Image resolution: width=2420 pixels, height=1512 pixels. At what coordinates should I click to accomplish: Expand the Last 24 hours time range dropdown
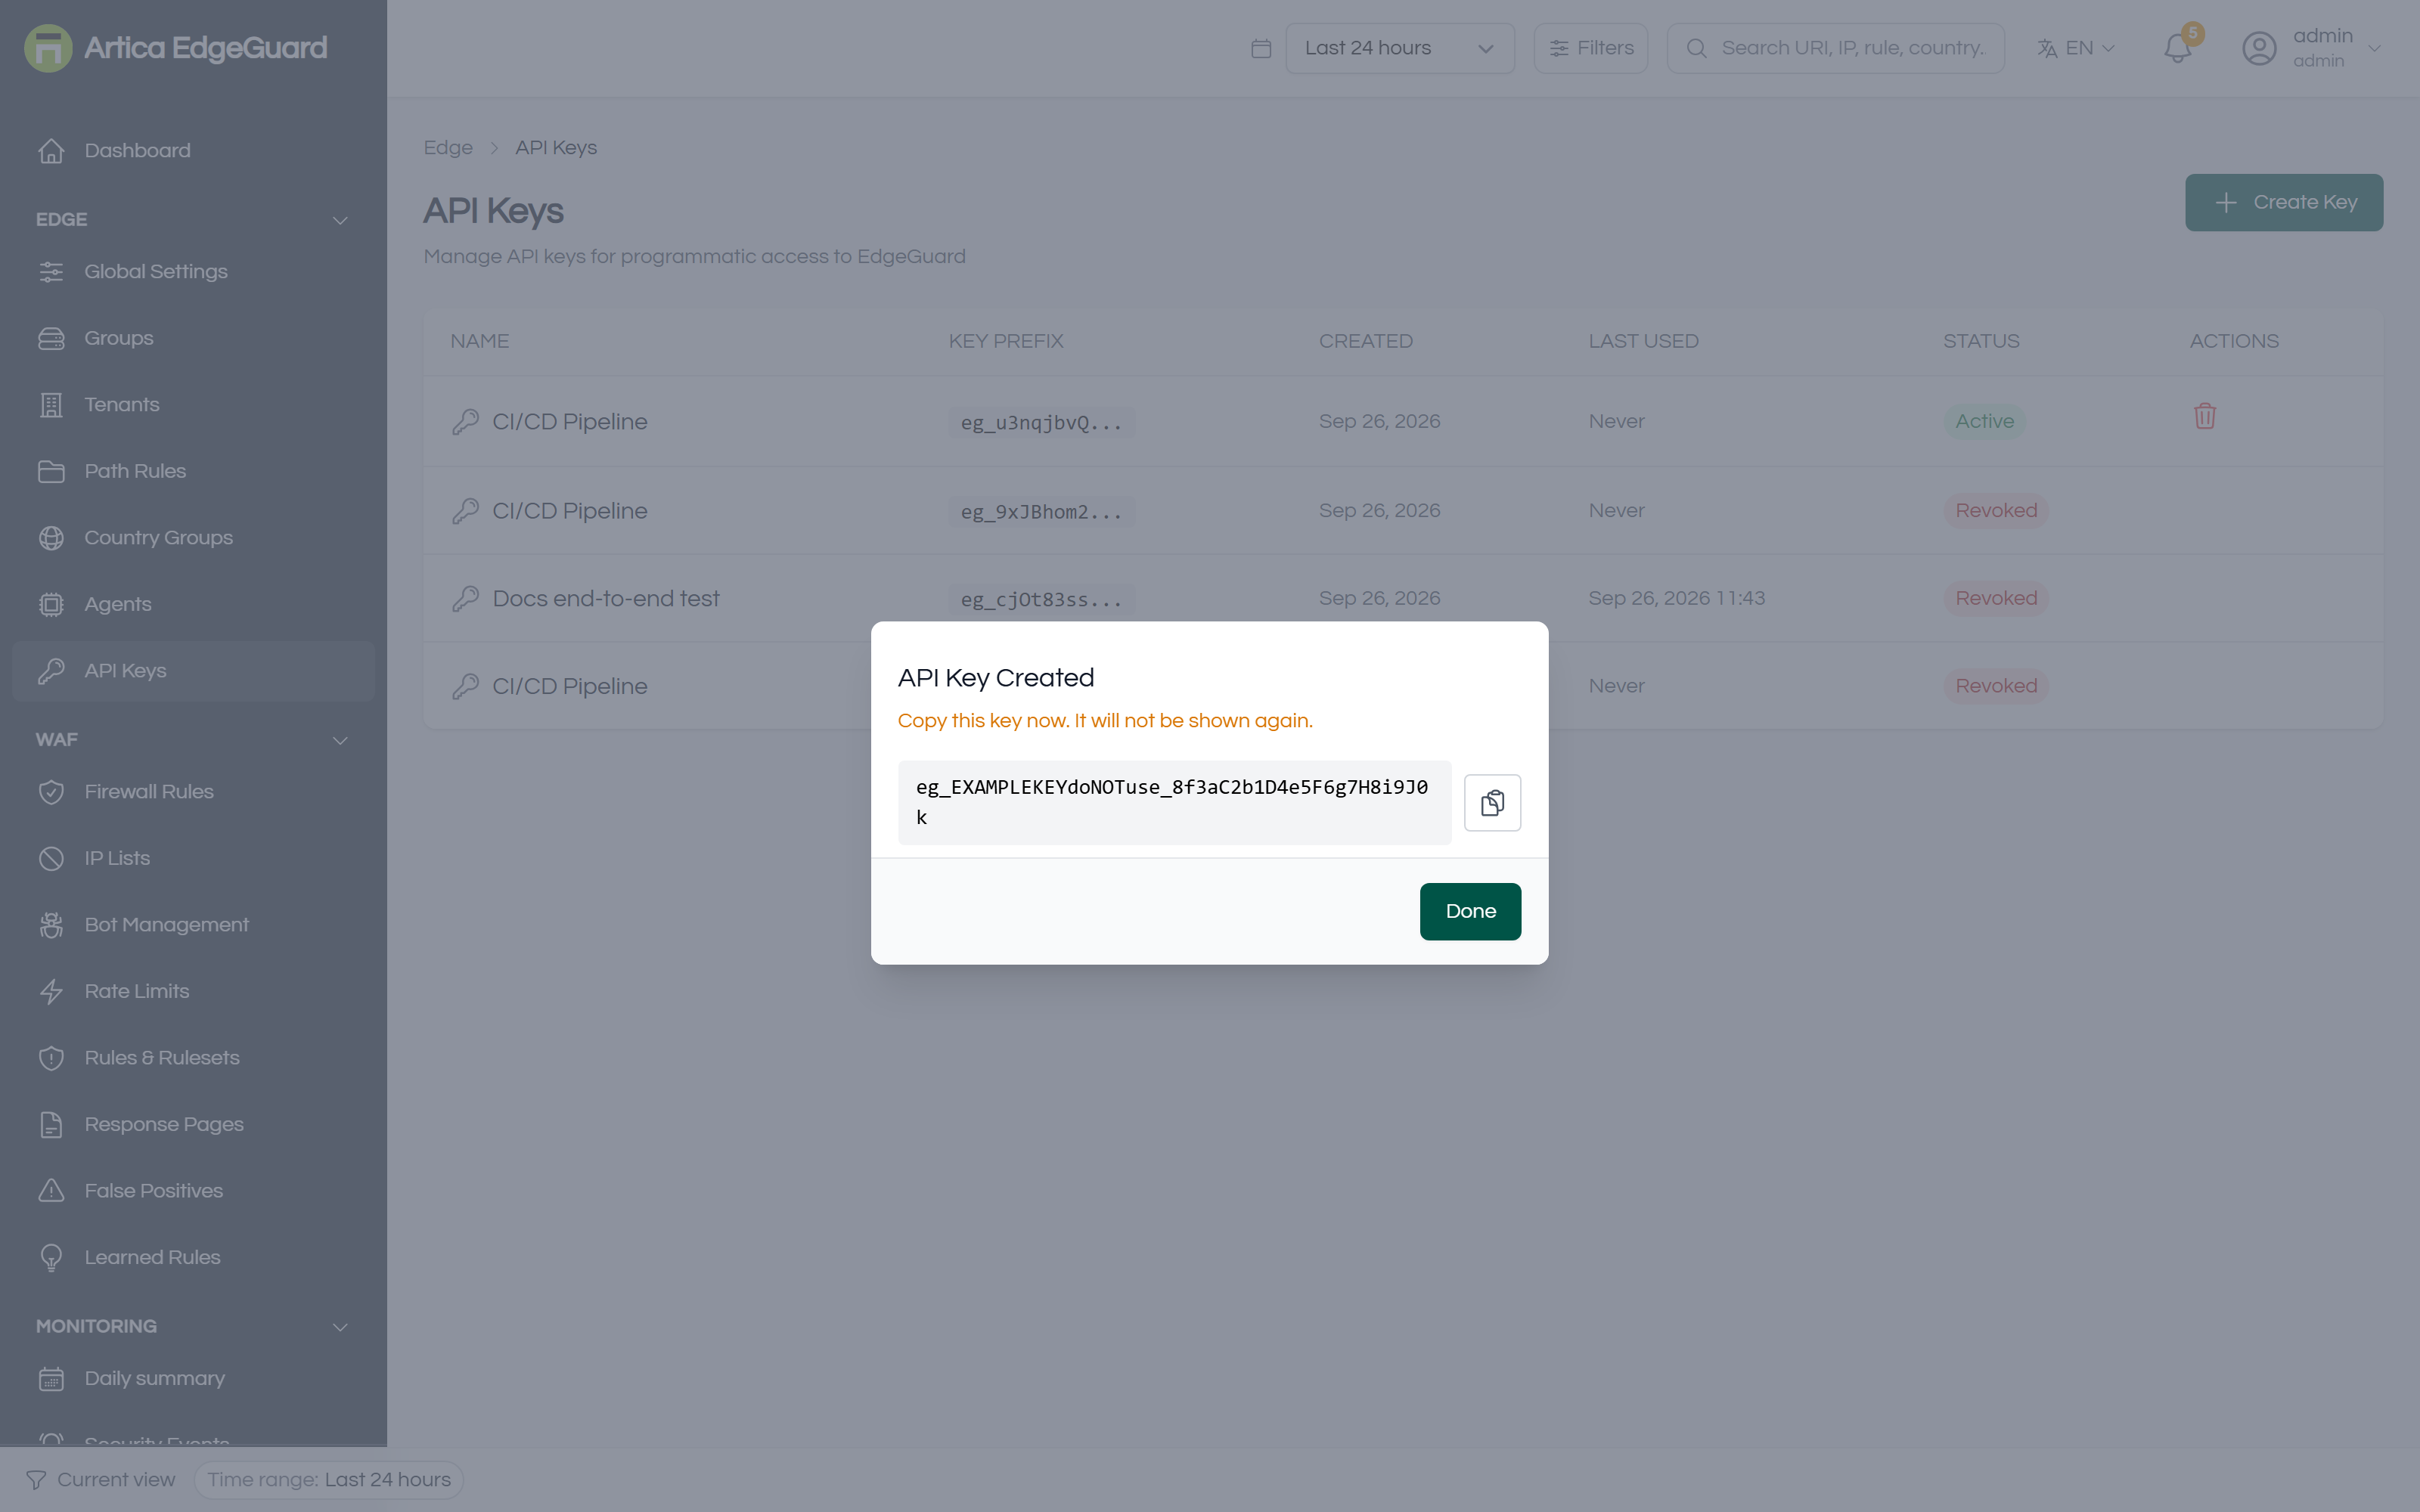[1399, 48]
